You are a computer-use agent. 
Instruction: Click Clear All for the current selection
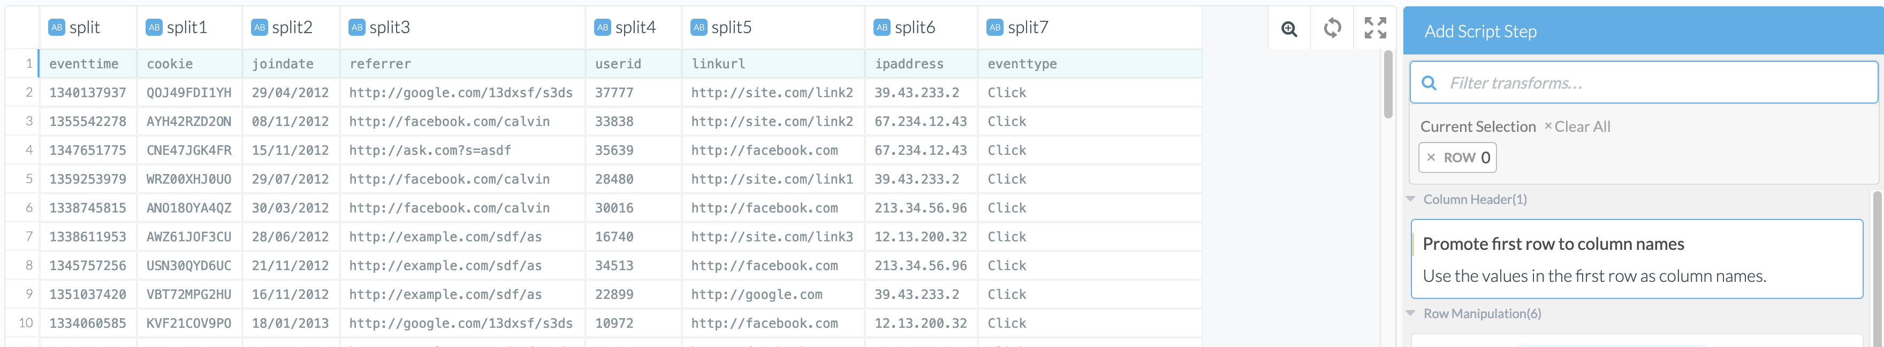click(x=1577, y=127)
